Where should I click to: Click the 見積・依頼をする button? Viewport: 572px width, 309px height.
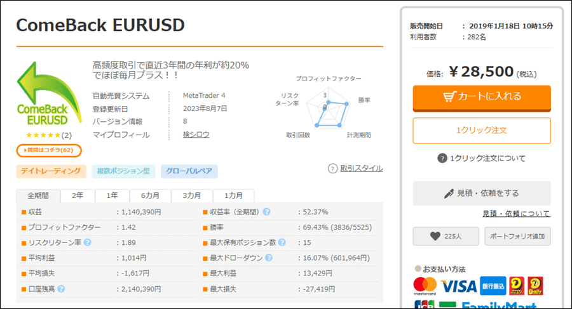click(x=482, y=193)
